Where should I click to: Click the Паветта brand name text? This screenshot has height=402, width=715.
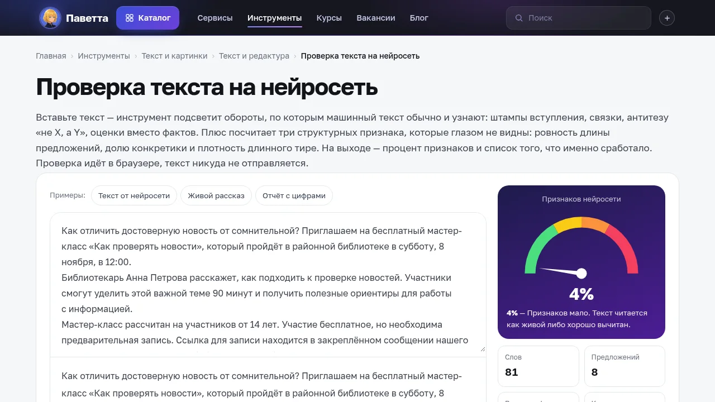click(87, 18)
